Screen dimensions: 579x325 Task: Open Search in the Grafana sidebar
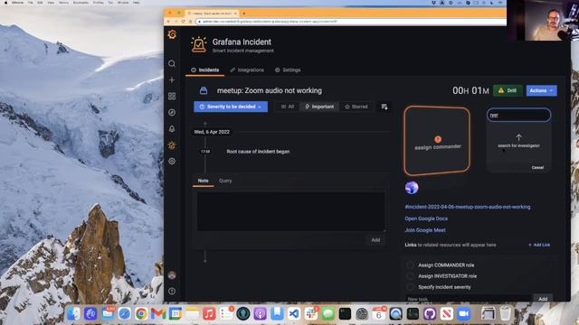[x=172, y=64]
